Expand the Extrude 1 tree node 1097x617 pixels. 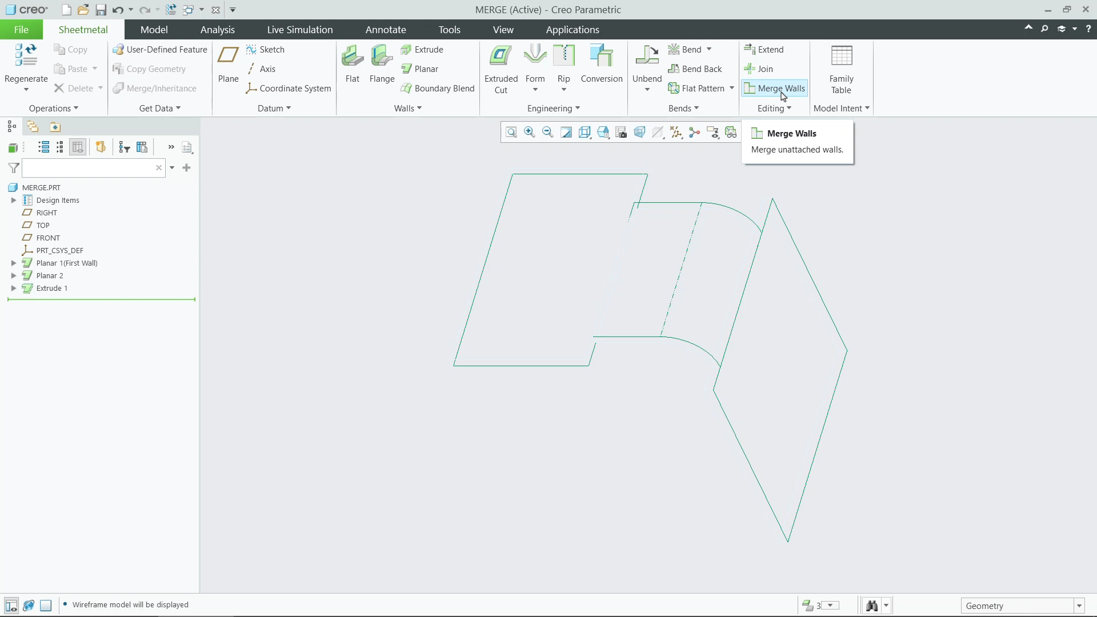pos(14,289)
